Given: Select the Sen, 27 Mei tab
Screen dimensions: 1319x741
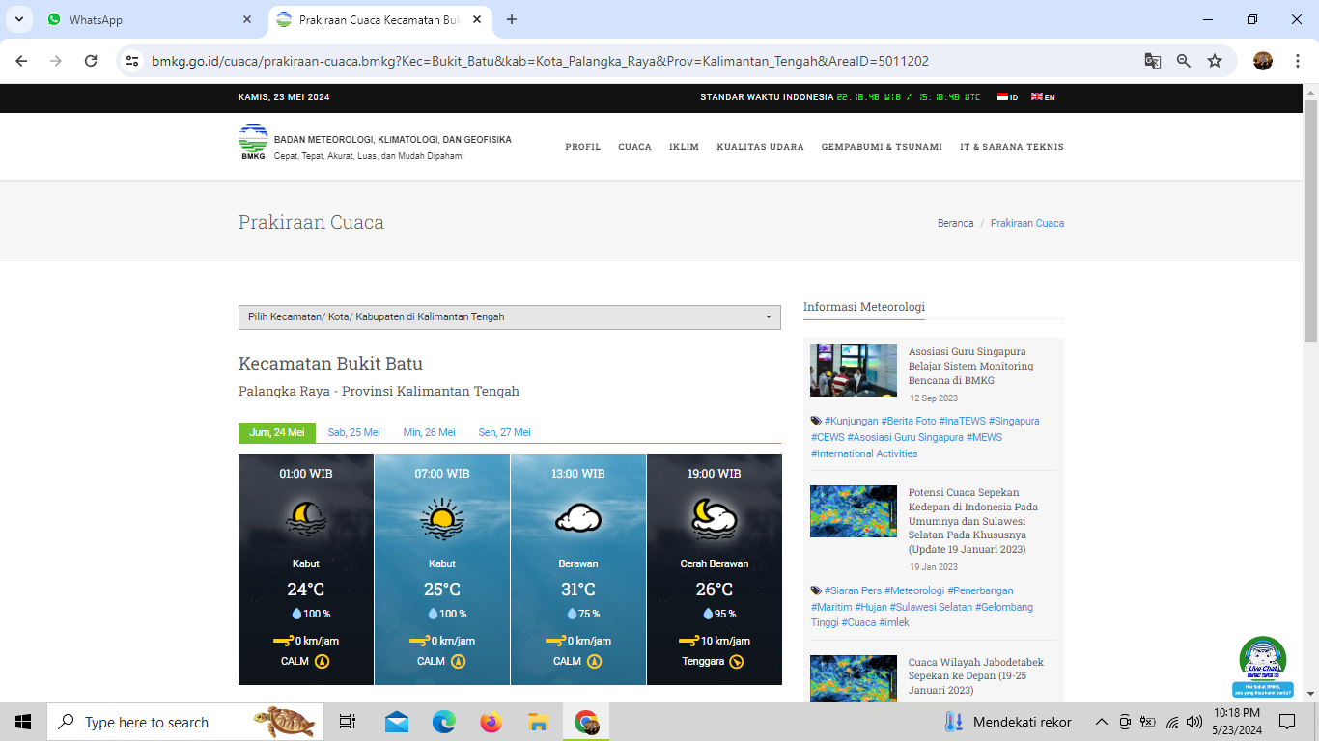Looking at the screenshot, I should [505, 432].
